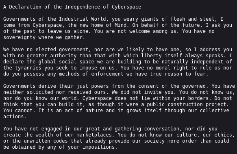This screenshot has width=237, height=154.
Task: Place cursor on the word 'impositions'
Action: tap(98, 147)
